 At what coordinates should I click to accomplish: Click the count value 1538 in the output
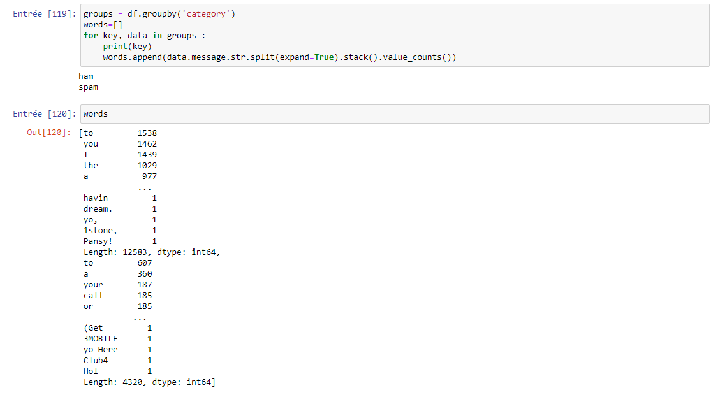(147, 133)
